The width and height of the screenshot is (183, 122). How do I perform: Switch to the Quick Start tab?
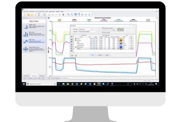pyautogui.click(x=42, y=75)
